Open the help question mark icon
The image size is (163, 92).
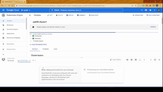tap(150, 10)
